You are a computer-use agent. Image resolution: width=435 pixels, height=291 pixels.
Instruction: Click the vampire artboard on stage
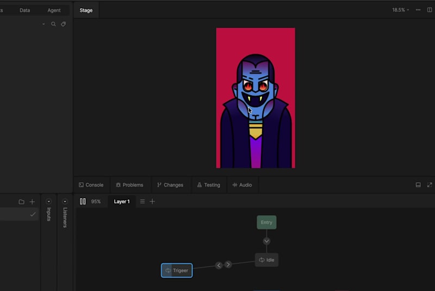pyautogui.click(x=256, y=98)
